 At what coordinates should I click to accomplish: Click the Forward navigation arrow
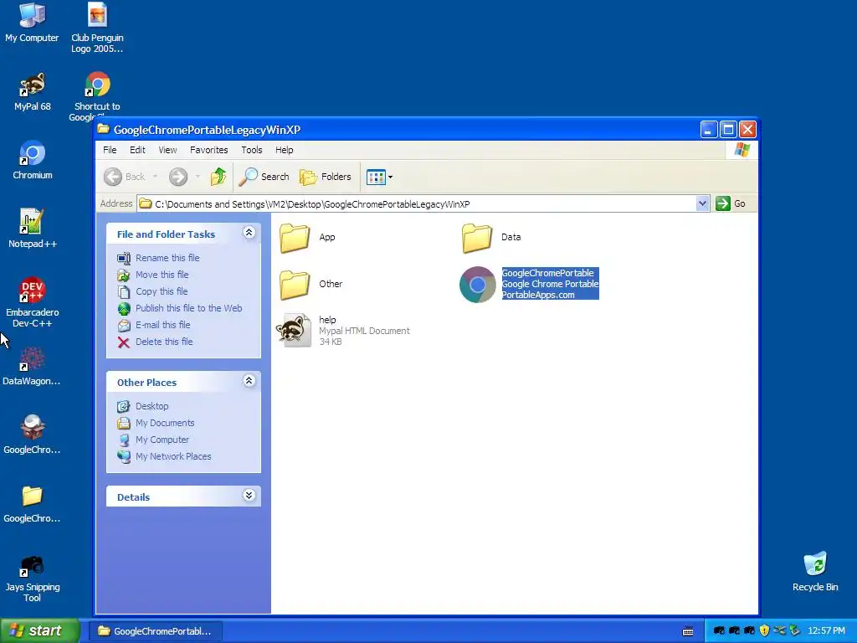click(x=178, y=177)
